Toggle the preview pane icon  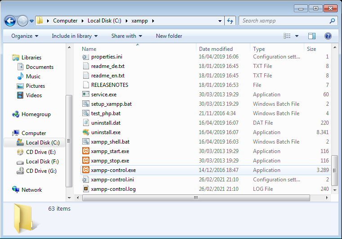312,36
